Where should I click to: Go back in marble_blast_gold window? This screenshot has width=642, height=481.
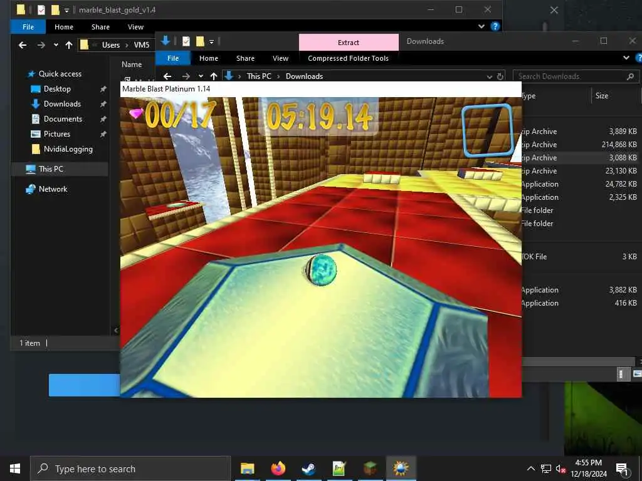coord(23,45)
